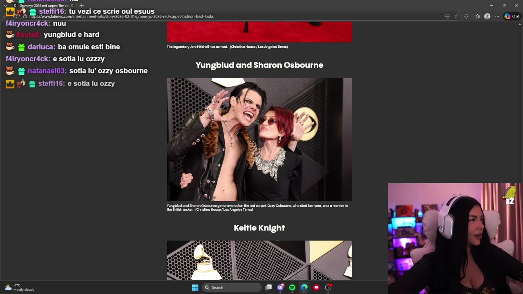Open the Riot client taskbar icon
The width and height of the screenshot is (523, 294).
point(316,287)
